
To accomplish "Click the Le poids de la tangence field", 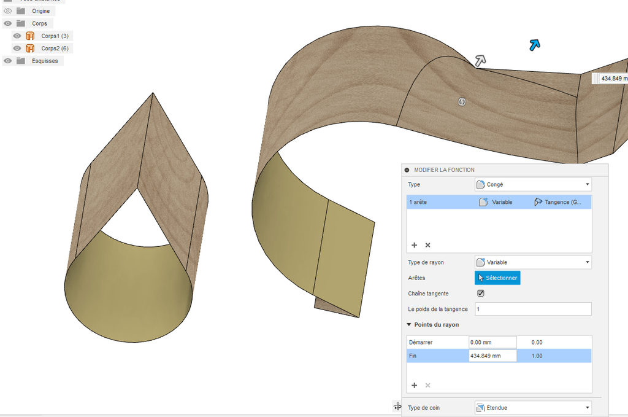I will [x=533, y=309].
